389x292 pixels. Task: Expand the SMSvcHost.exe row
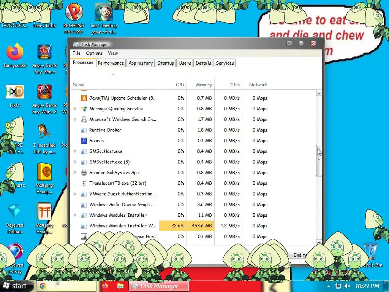tap(76, 151)
